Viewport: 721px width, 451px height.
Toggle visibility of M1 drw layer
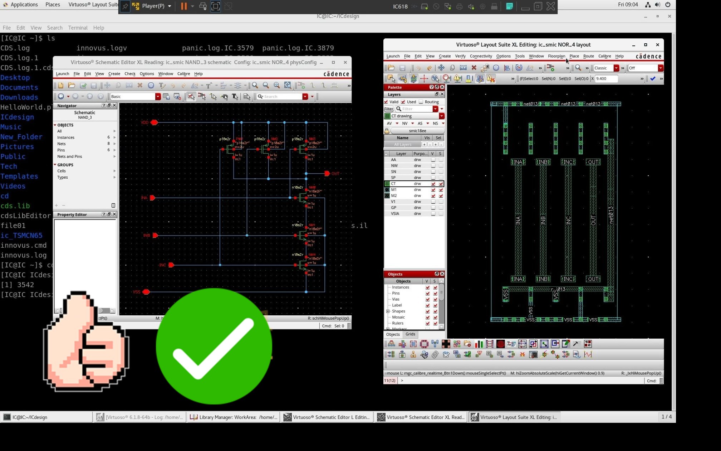click(433, 190)
